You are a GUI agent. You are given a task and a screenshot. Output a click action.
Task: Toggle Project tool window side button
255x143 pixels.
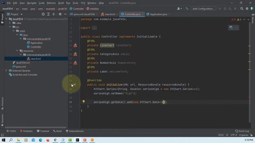2,19
